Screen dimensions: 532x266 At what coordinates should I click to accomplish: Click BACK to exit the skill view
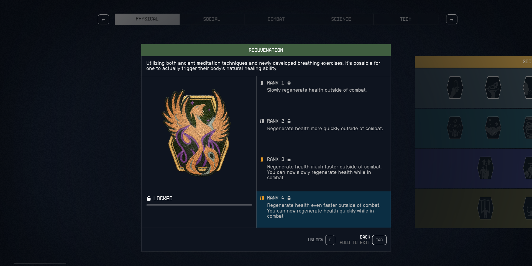click(x=379, y=240)
